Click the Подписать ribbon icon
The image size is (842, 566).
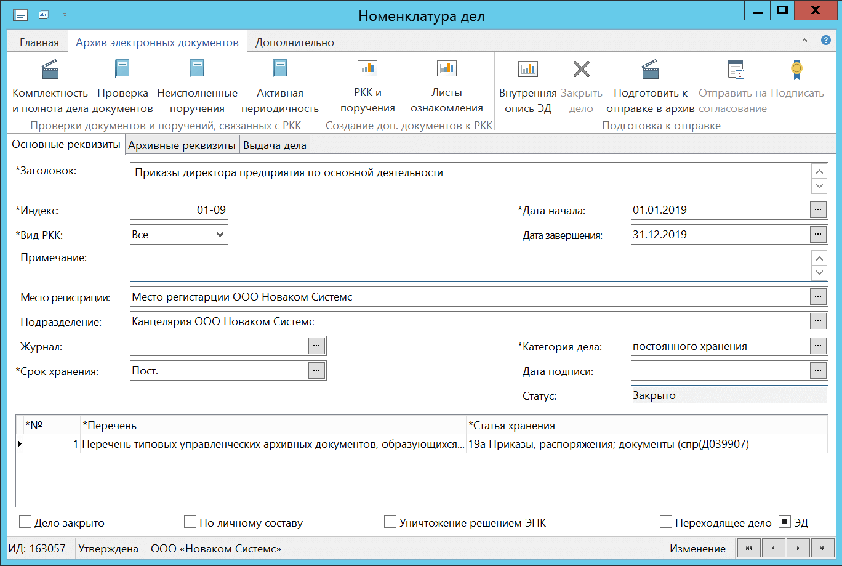pos(797,70)
